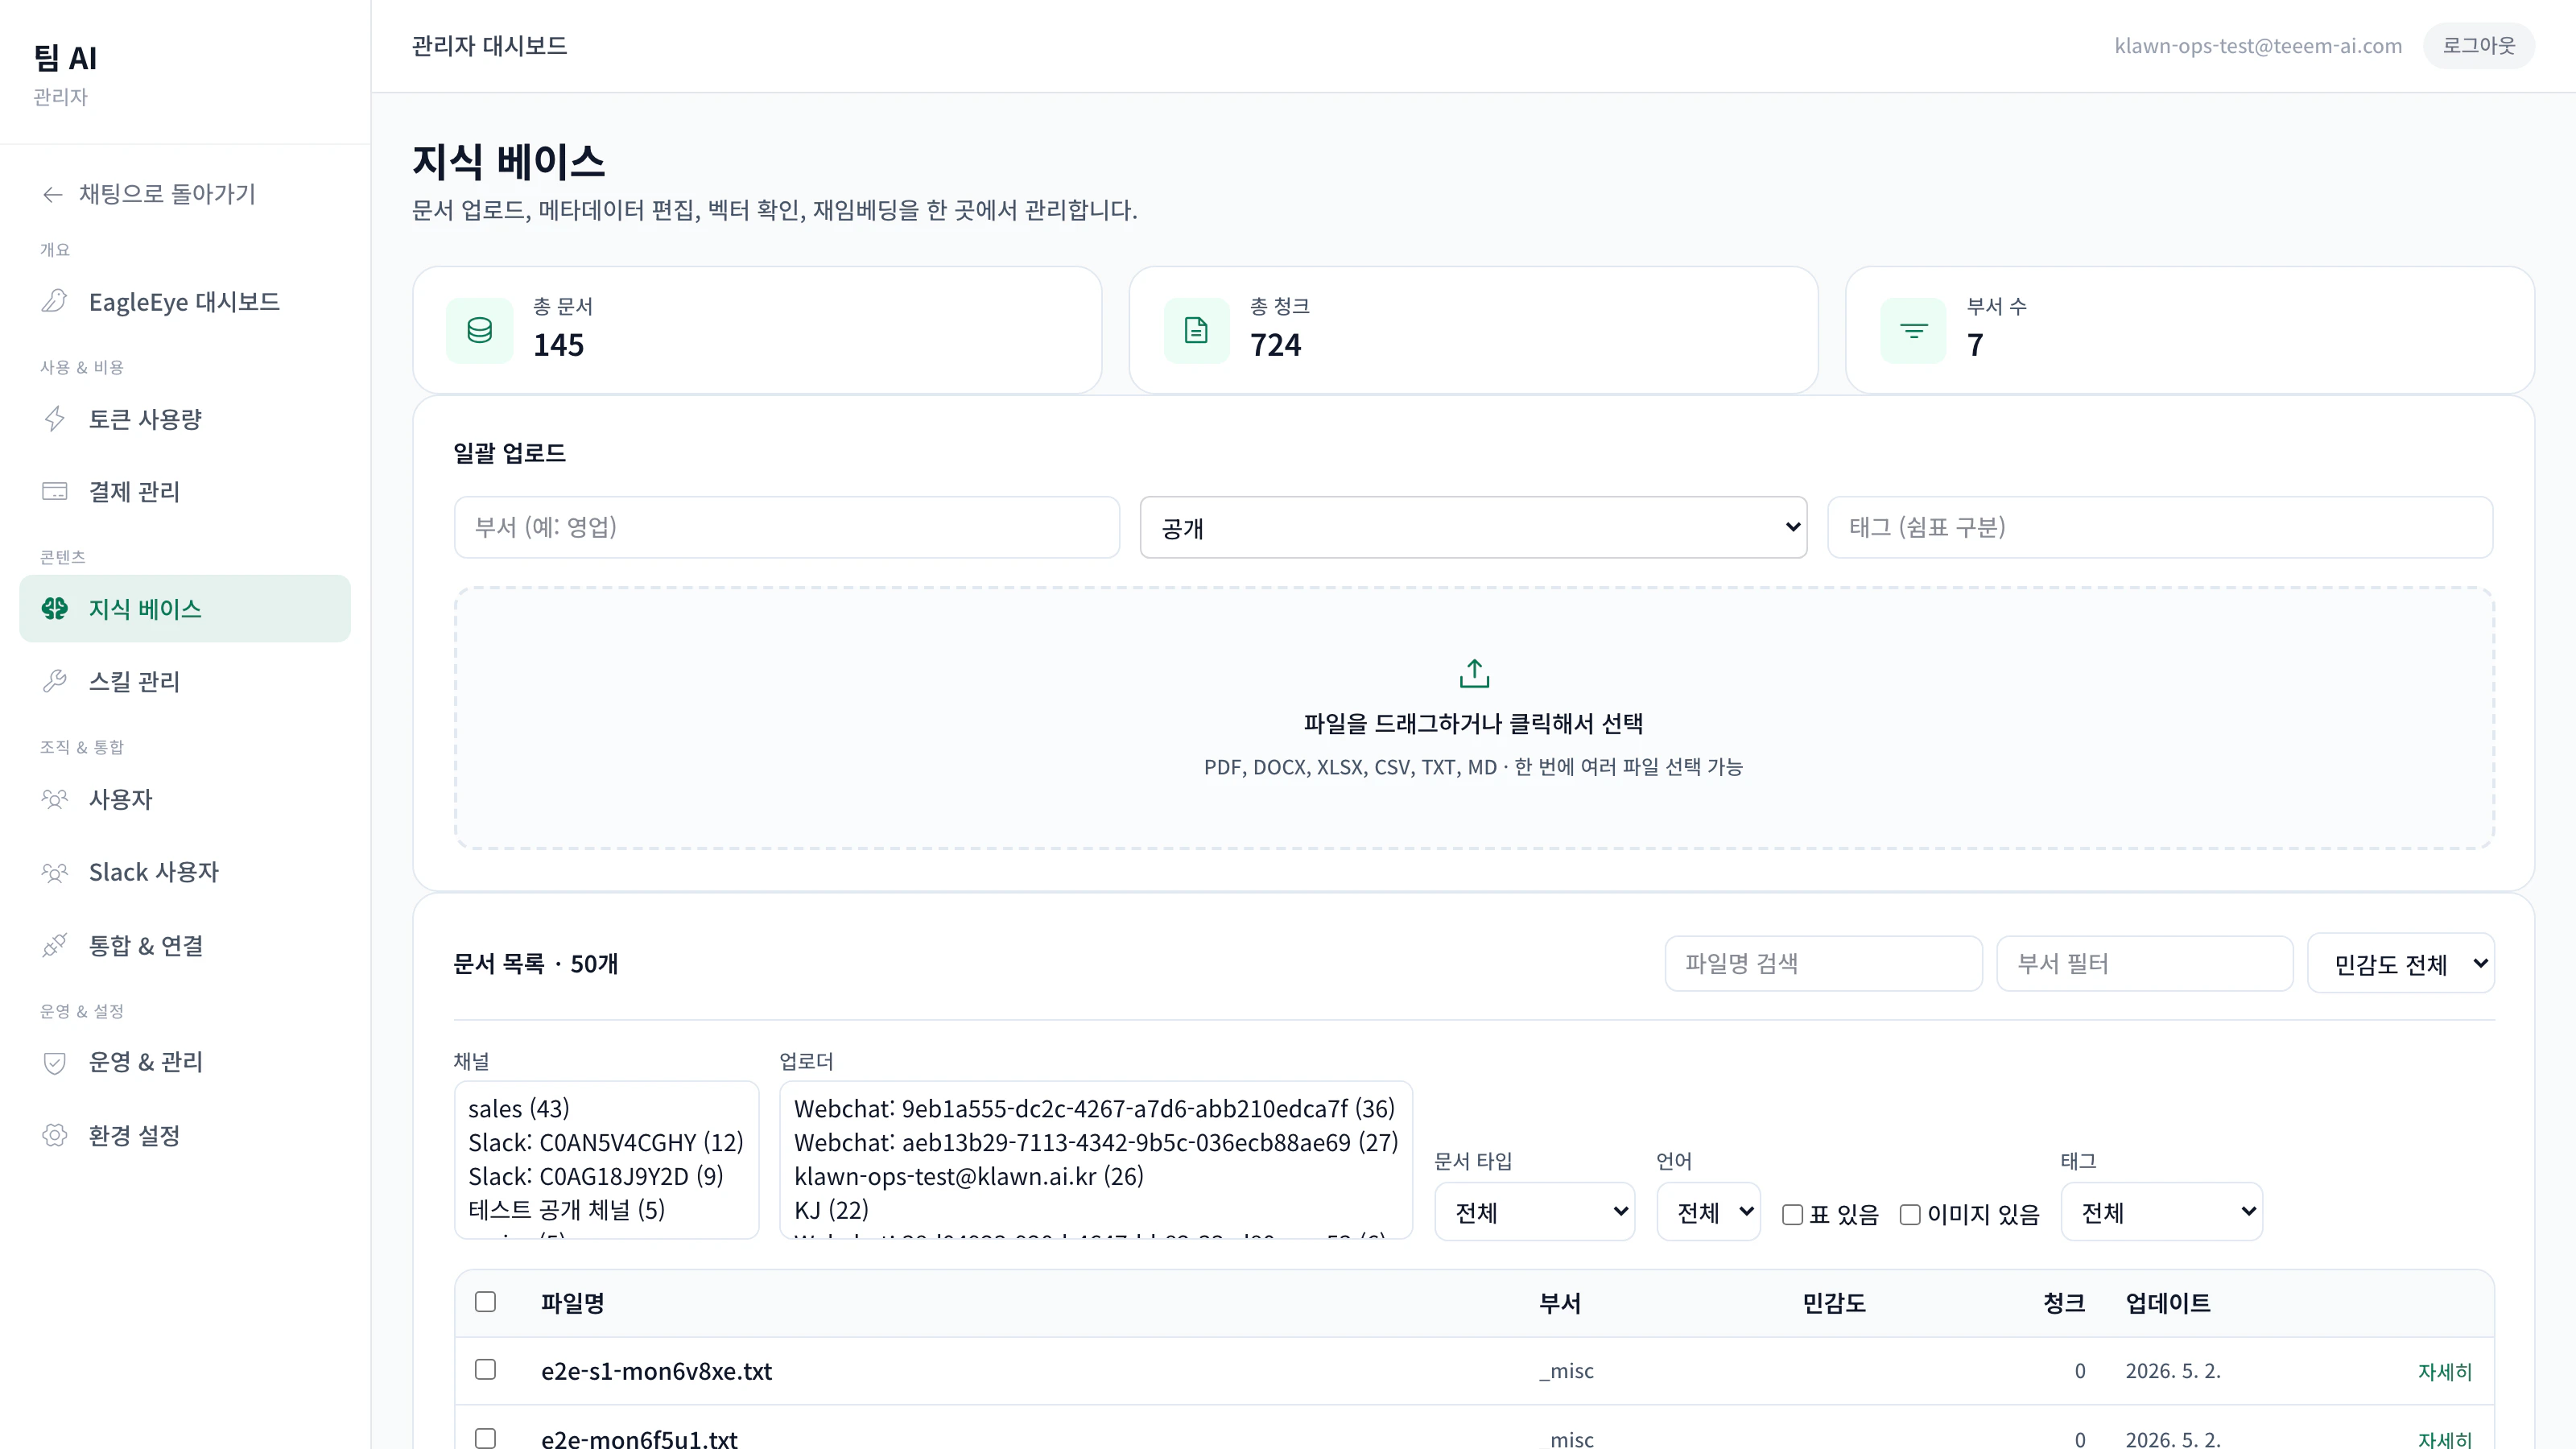Click the database icon on 총 문서 card

[x=479, y=330]
